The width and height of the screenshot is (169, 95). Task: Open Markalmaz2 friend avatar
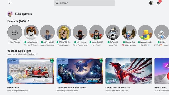145,32
